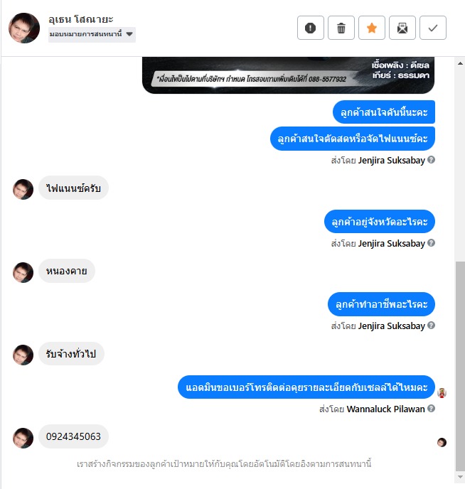Open the assign conversation dropdown
This screenshot has height=489, width=465.
pyautogui.click(x=92, y=34)
